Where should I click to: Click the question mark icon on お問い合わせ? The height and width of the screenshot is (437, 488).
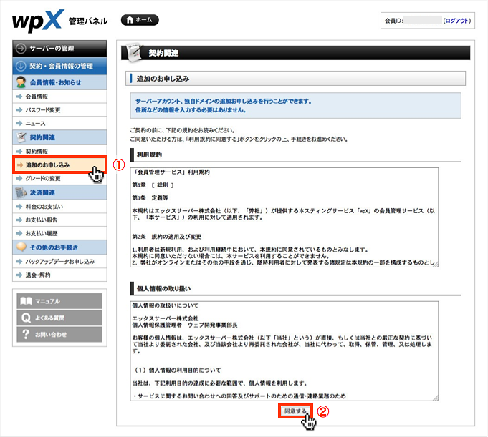pos(26,334)
